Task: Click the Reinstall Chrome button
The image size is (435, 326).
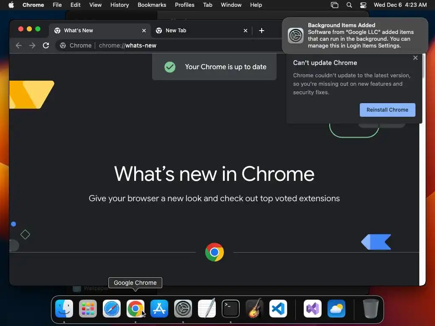Action: [x=387, y=110]
